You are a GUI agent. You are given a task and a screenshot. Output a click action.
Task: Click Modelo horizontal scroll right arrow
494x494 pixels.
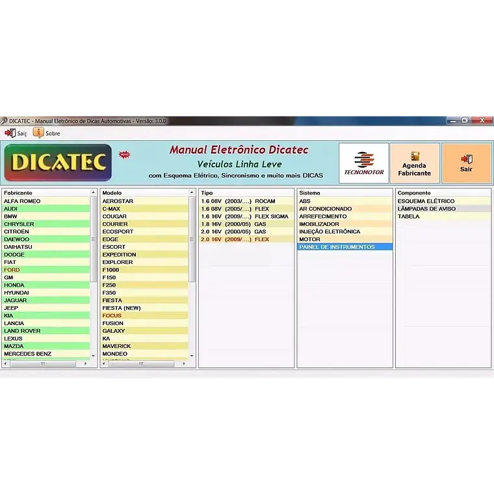coord(184,363)
